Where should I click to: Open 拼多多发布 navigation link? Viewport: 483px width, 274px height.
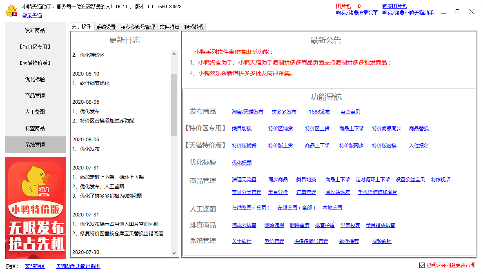coord(284,112)
